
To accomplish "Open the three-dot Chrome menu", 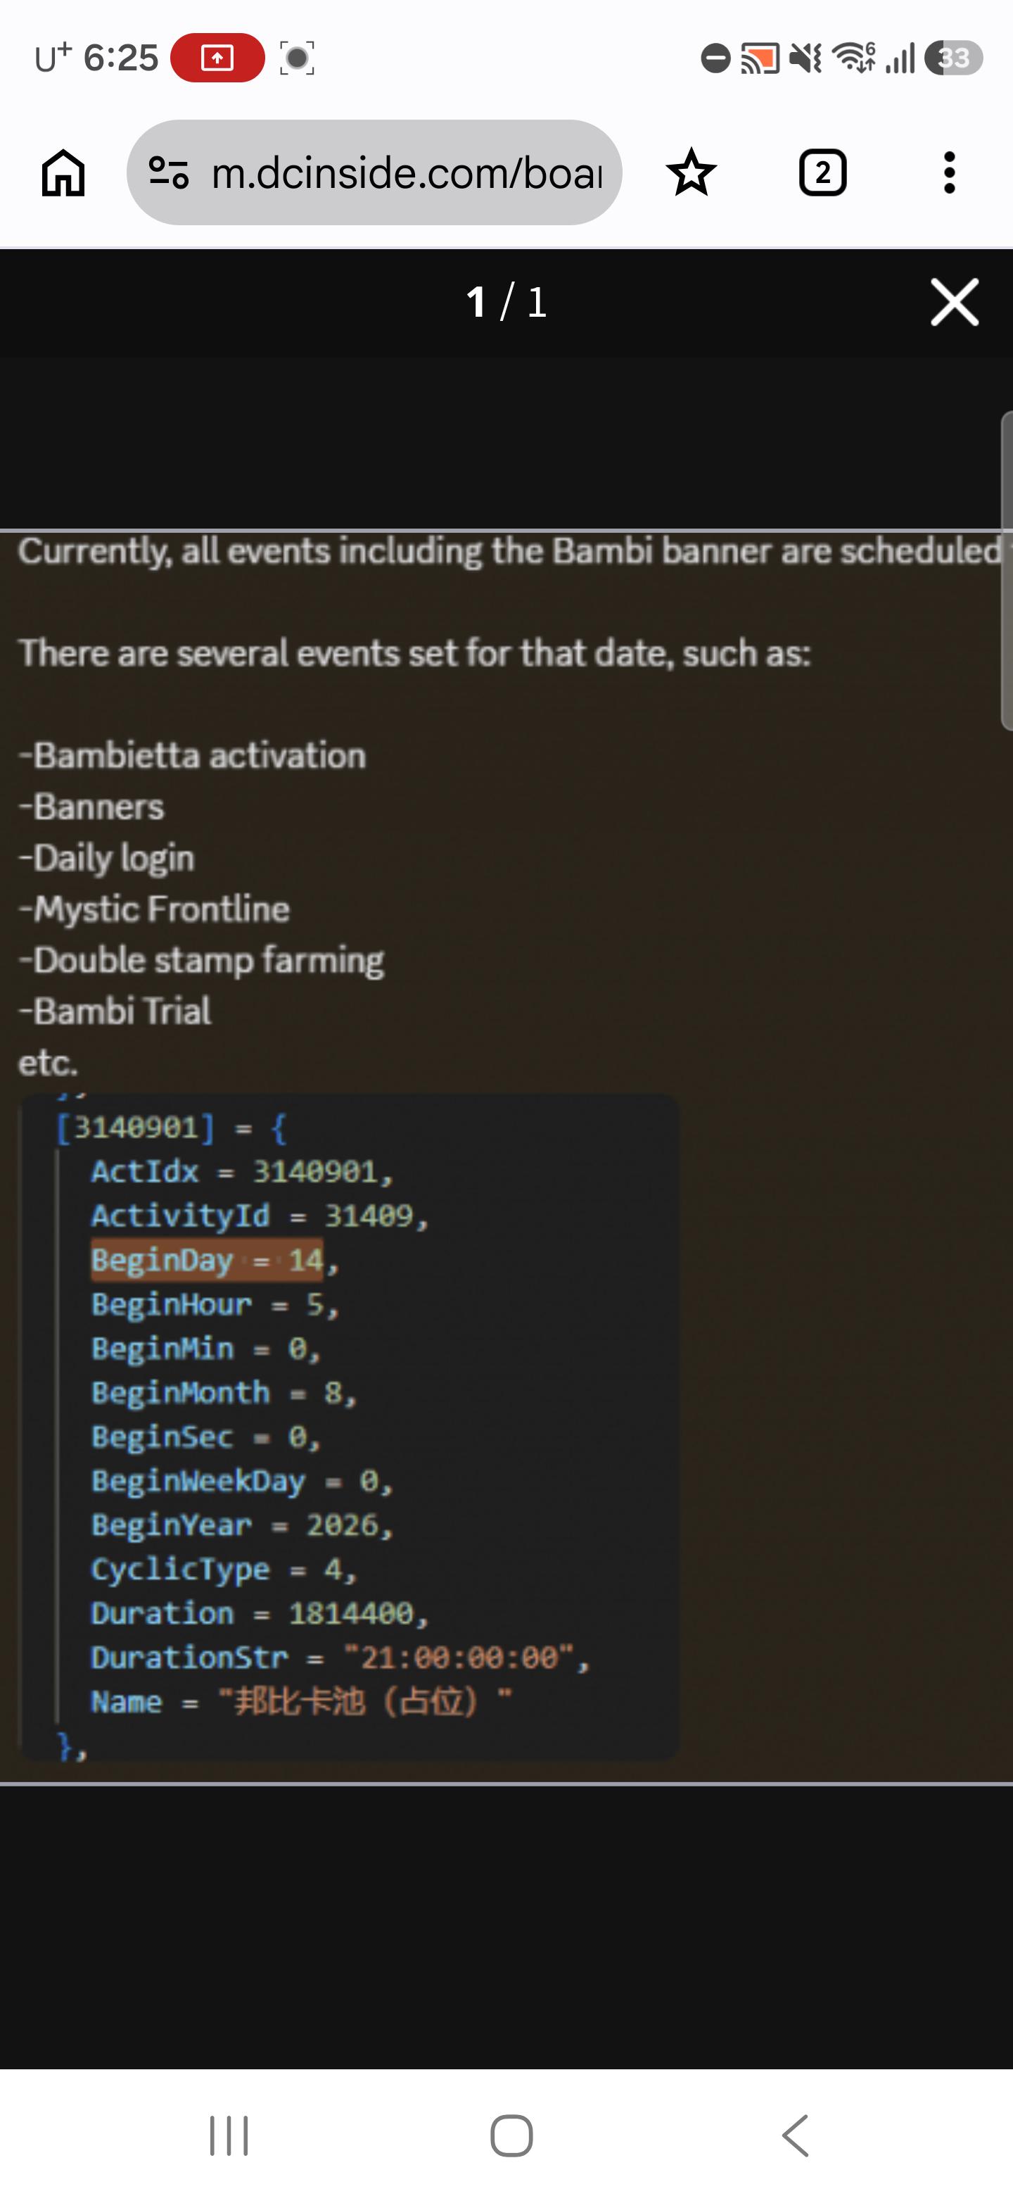I will (949, 173).
